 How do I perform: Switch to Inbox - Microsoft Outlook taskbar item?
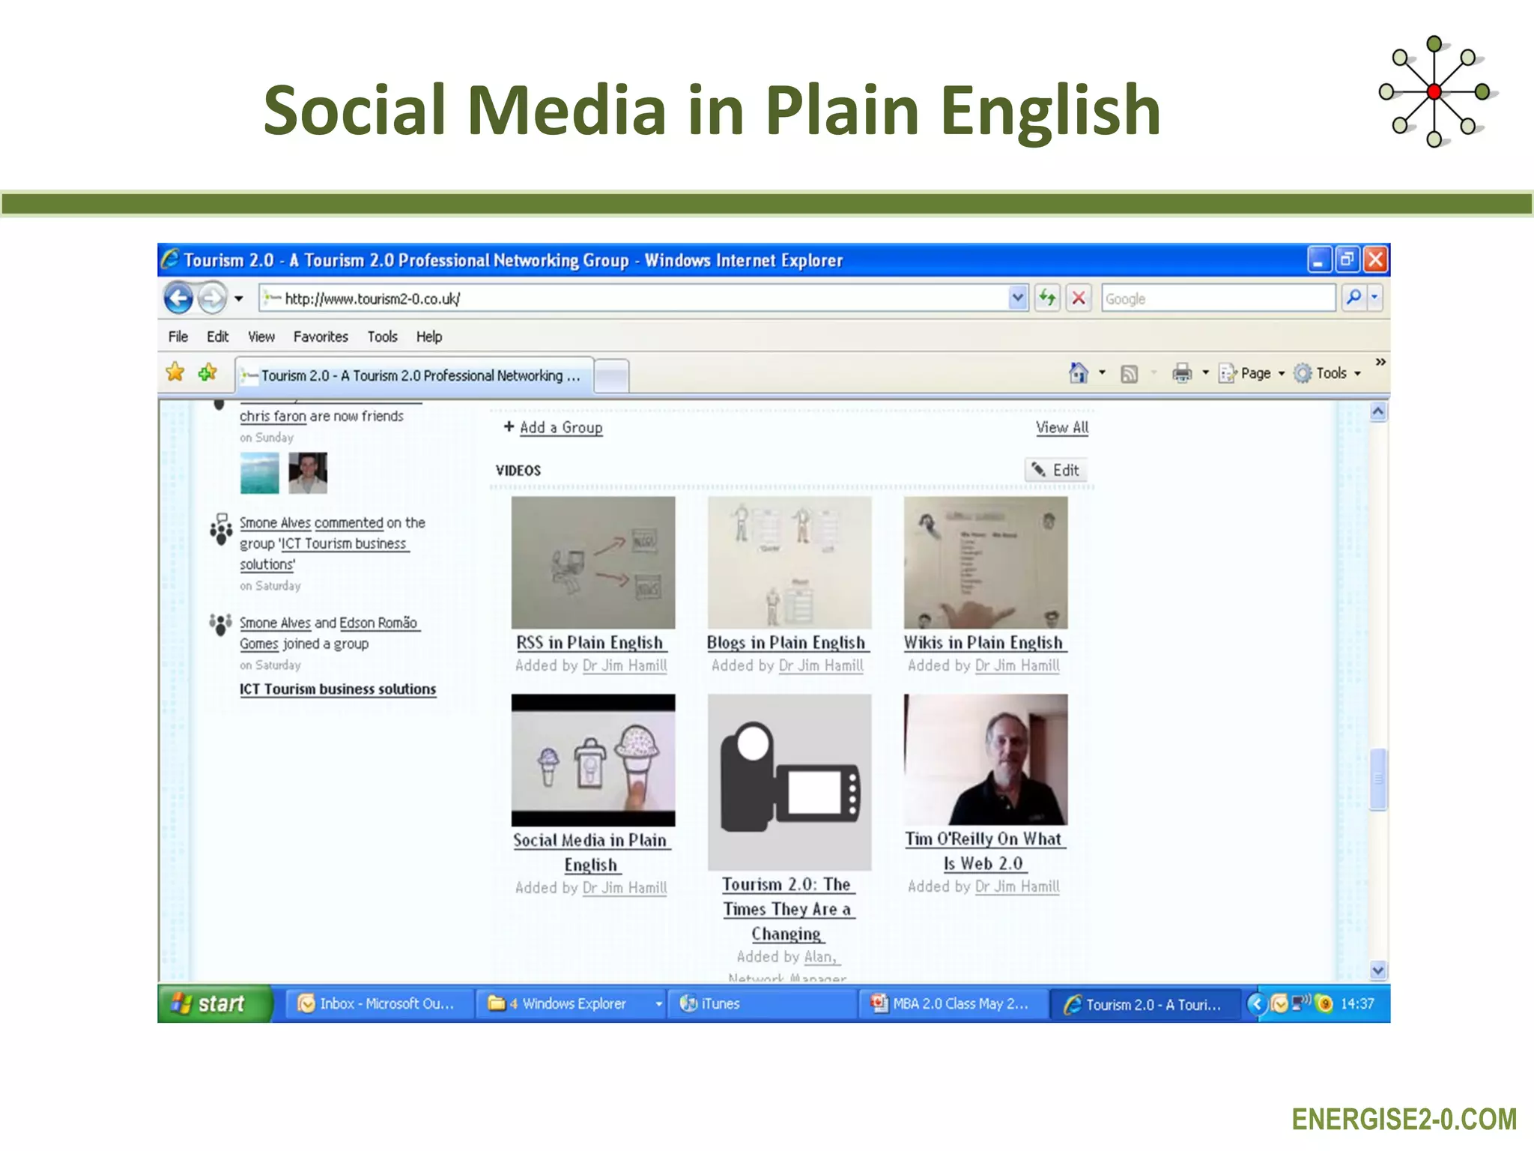coord(380,1004)
